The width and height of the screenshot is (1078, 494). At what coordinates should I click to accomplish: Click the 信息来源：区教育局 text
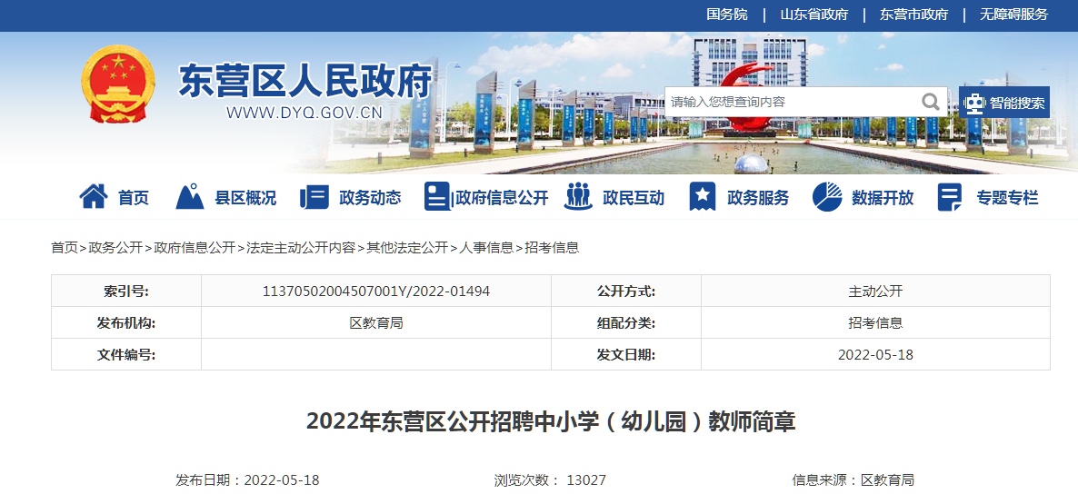point(853,479)
